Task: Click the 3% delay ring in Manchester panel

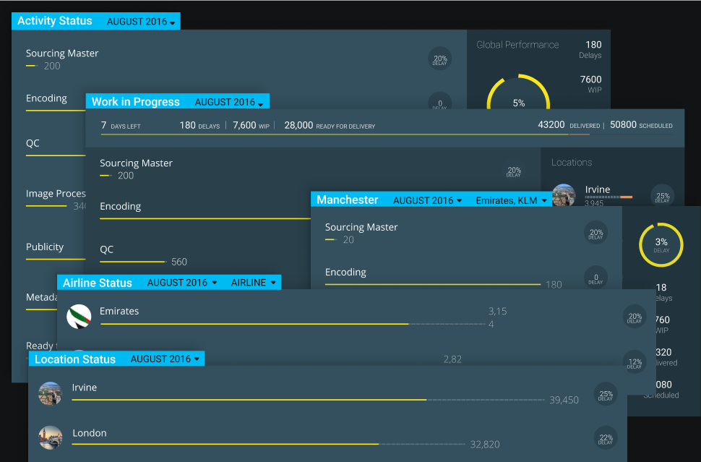Action: coord(661,244)
